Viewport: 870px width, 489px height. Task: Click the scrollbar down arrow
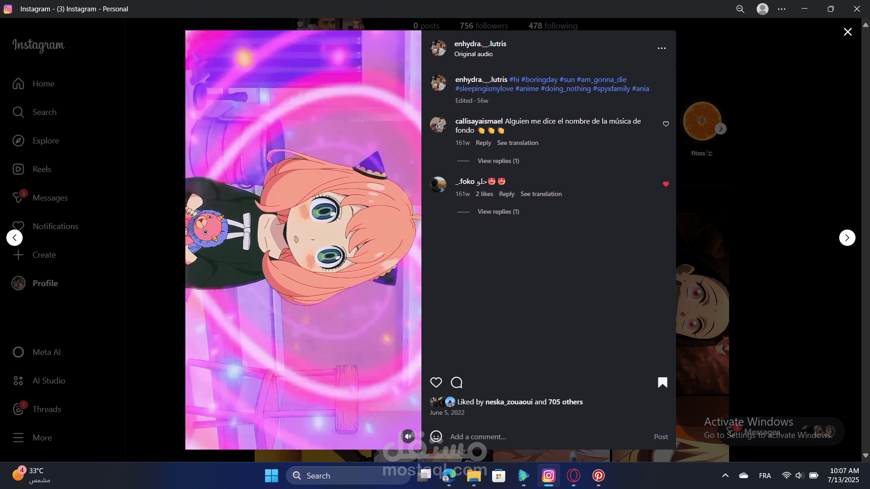(x=865, y=455)
